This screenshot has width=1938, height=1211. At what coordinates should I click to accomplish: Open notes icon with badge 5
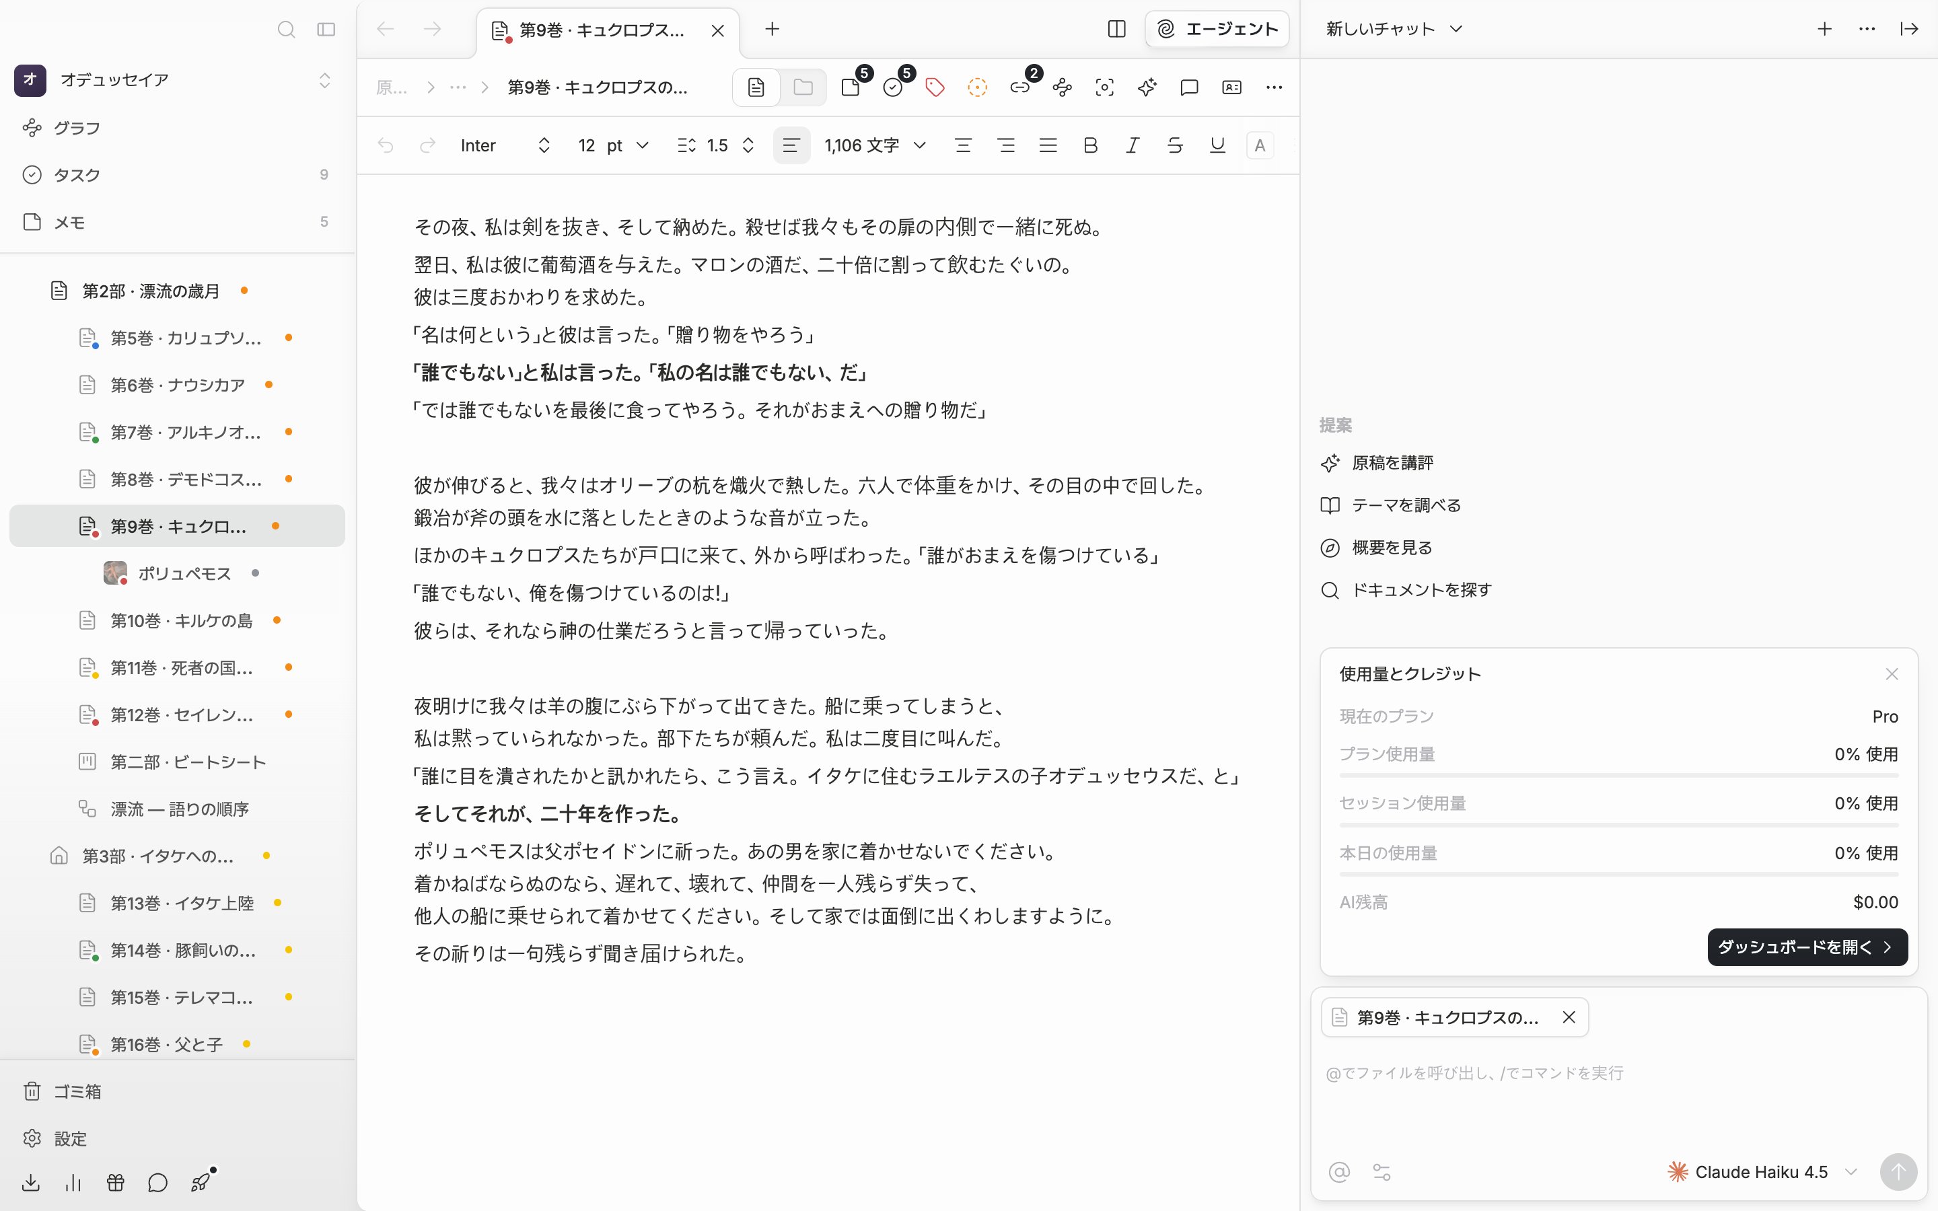tap(852, 87)
